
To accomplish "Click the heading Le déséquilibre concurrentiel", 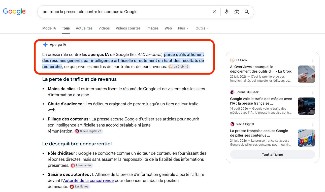I will 77,144.
